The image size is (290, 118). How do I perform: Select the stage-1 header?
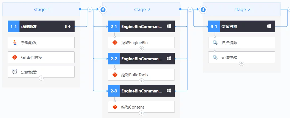point(41,9)
